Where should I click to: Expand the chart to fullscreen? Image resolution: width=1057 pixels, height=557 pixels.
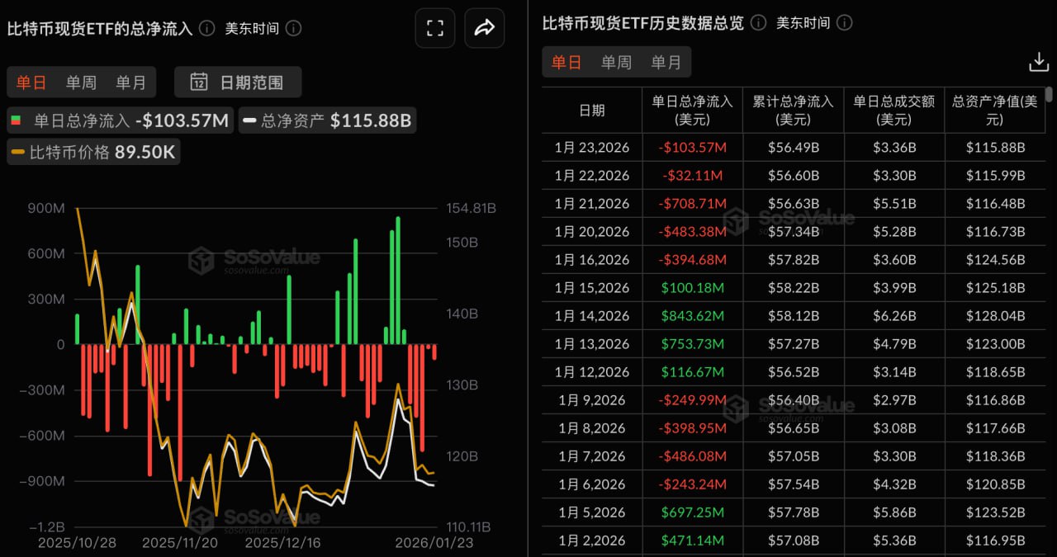[434, 27]
